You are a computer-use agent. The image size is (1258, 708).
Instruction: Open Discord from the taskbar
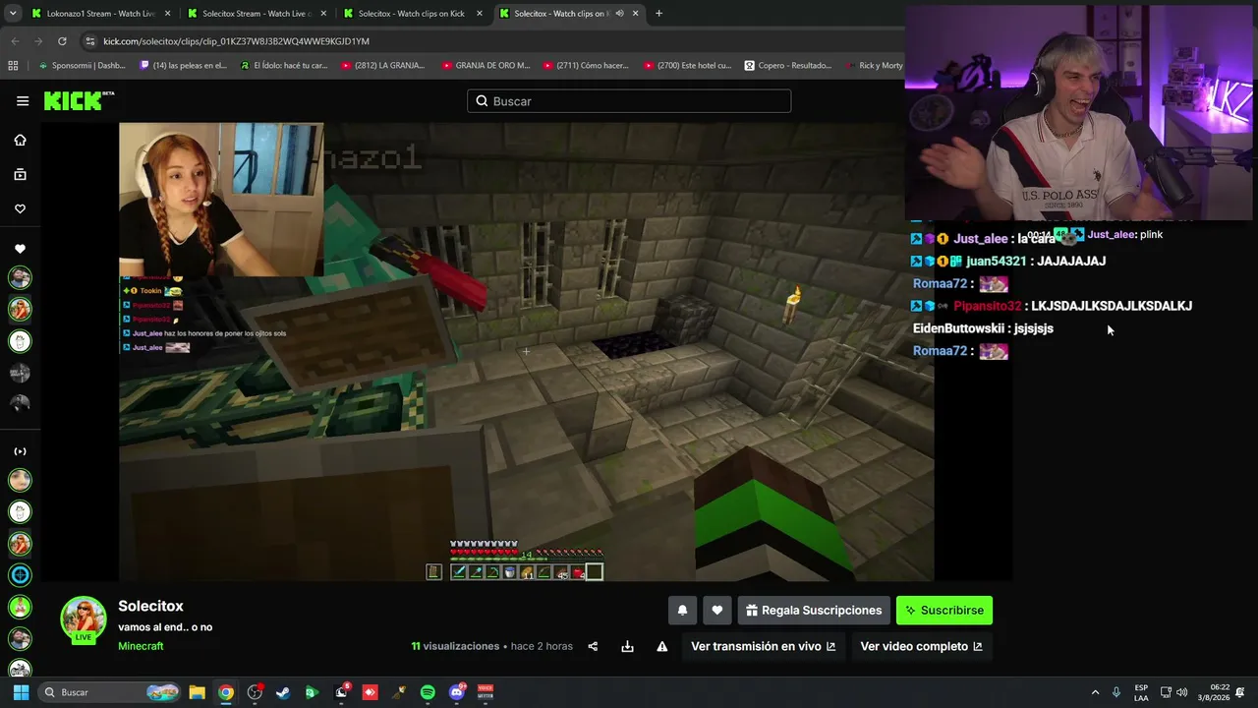(x=456, y=692)
